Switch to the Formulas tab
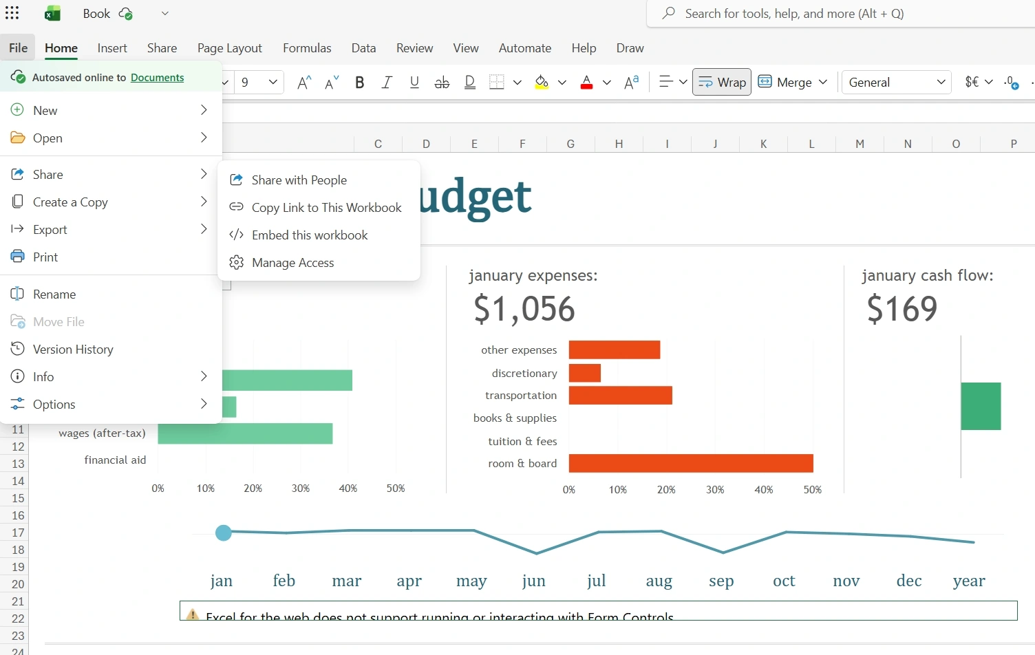The width and height of the screenshot is (1035, 655). [x=307, y=48]
